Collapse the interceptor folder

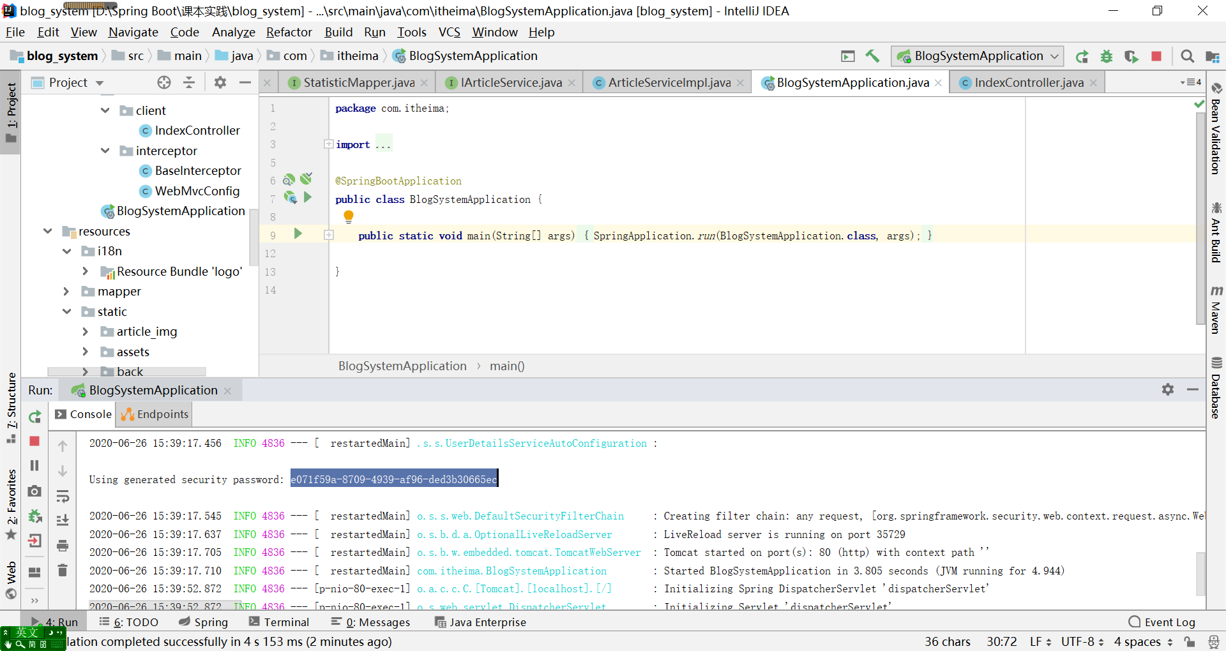coord(105,151)
